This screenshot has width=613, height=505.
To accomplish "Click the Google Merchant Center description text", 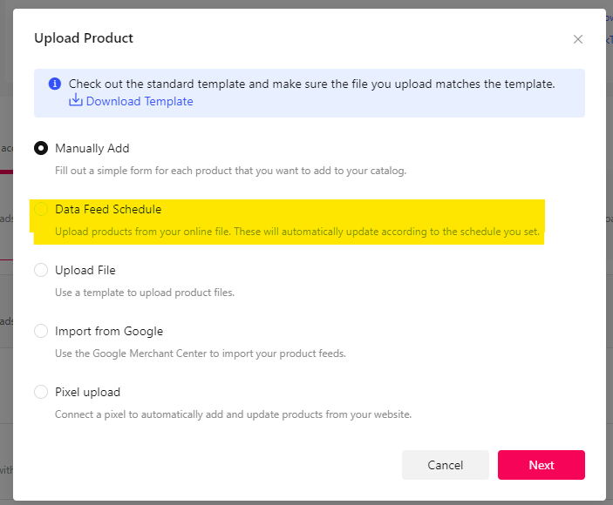I will pos(201,353).
